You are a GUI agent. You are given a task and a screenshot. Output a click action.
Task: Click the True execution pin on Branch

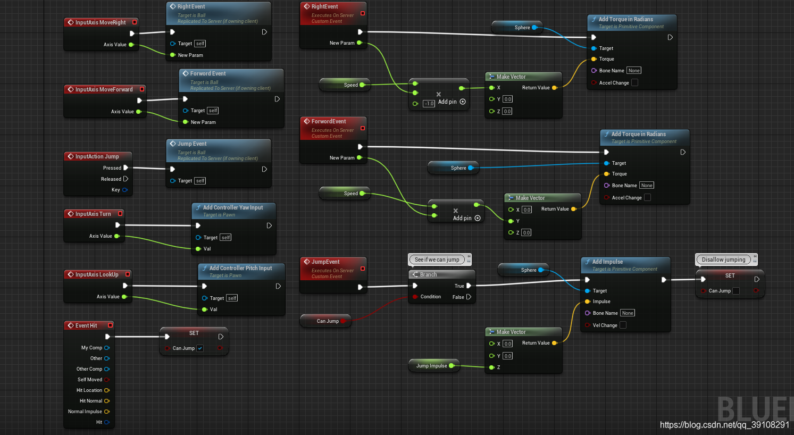point(469,286)
